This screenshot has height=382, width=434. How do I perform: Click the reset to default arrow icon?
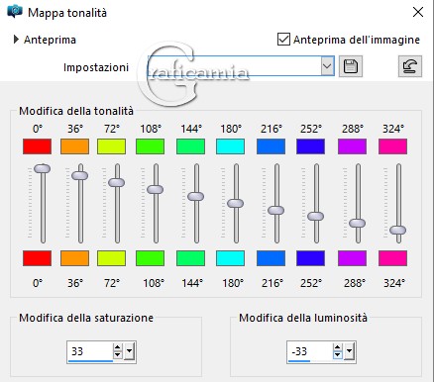pyautogui.click(x=410, y=66)
